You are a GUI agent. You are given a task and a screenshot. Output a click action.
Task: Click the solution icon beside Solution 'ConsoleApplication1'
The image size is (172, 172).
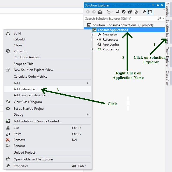click(89, 25)
